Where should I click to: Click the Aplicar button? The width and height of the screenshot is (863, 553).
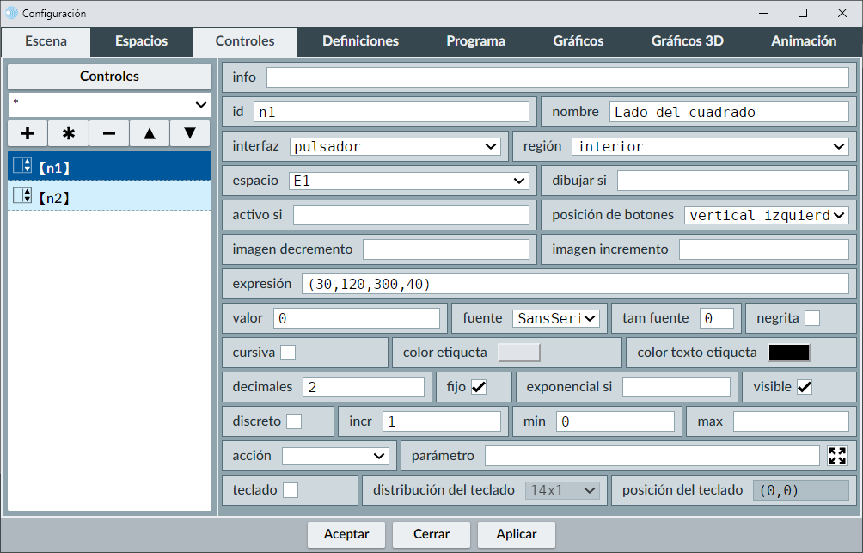tap(517, 534)
